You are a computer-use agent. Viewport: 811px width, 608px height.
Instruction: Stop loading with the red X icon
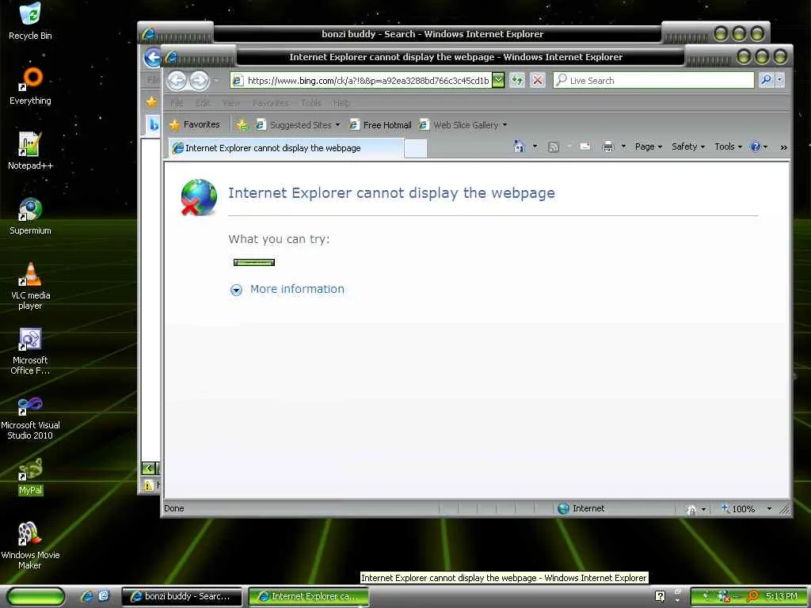tap(538, 80)
